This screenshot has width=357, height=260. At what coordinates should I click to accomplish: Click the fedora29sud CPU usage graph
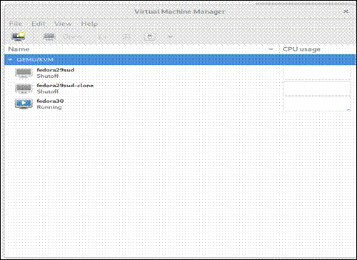(x=317, y=73)
